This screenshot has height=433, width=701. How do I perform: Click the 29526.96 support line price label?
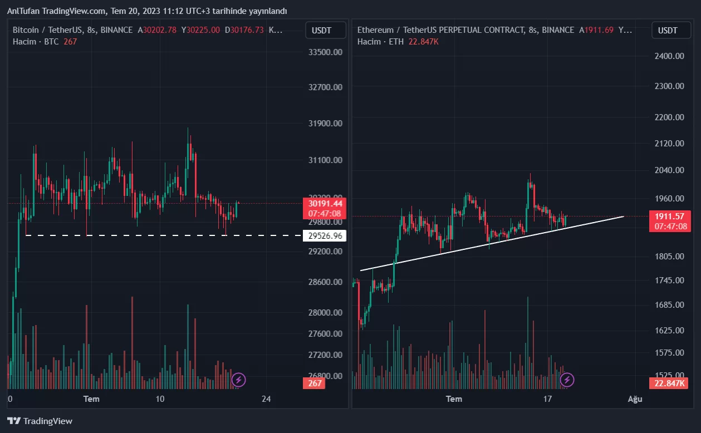click(x=325, y=236)
